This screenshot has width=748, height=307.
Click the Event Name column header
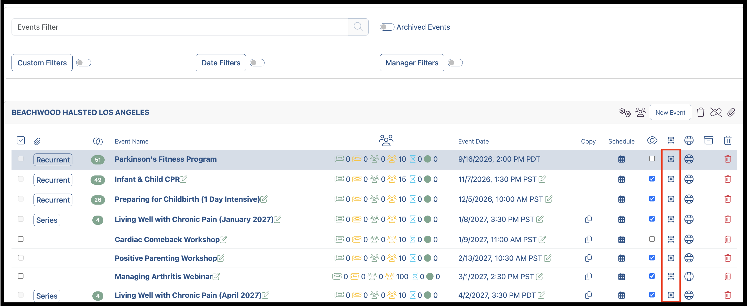click(x=131, y=141)
